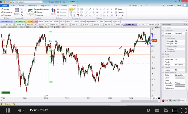Click the Color separador swatch
Viewport: 188px width, 114px height.
(180, 86)
